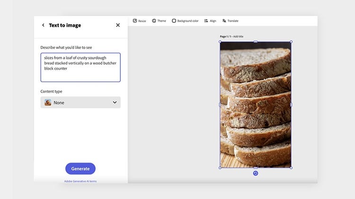Open the Adobe Generative AI terms link
The width and height of the screenshot is (355, 199).
coord(80,181)
